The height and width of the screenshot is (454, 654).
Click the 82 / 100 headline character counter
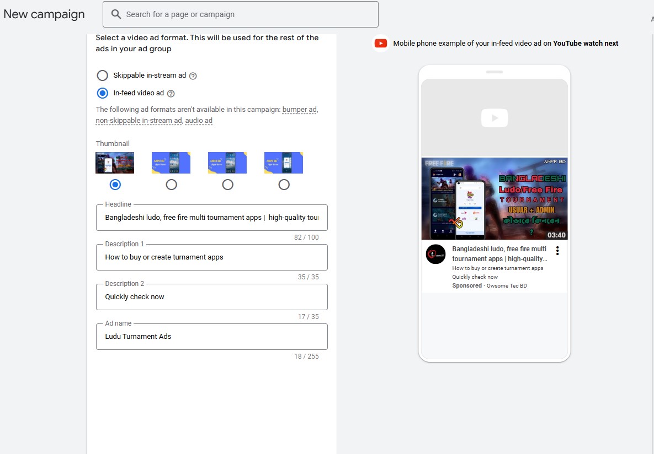306,237
